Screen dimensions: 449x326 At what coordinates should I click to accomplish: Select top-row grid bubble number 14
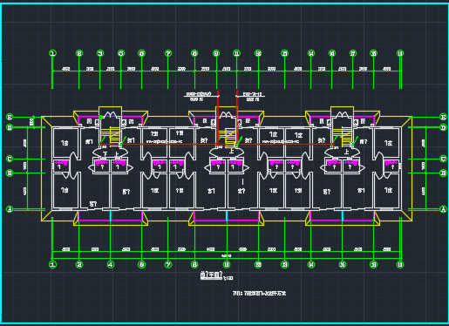[311, 53]
